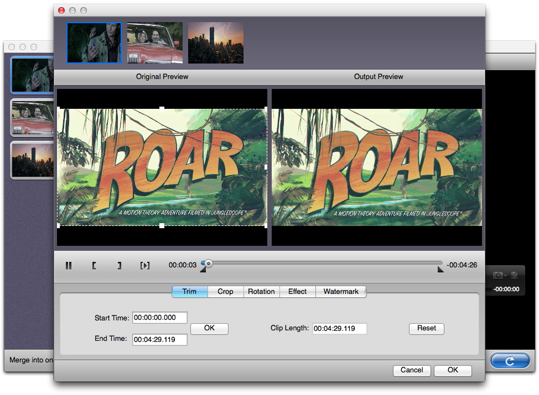Click the trim start marker under timeline
The height and width of the screenshot is (395, 539).
click(x=203, y=270)
